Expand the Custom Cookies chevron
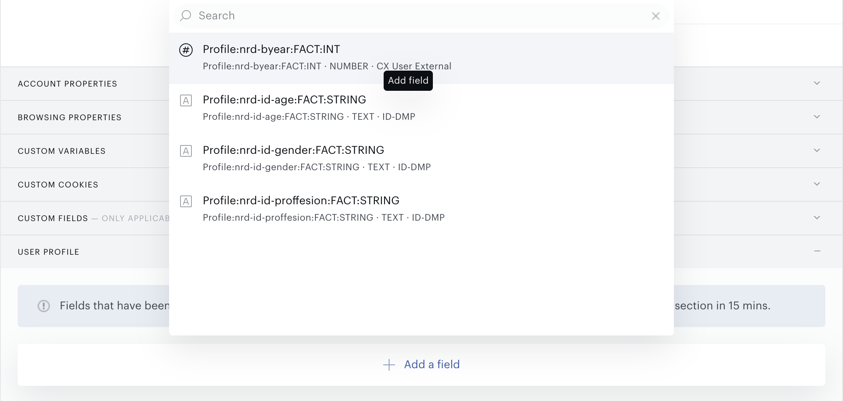 point(817,184)
